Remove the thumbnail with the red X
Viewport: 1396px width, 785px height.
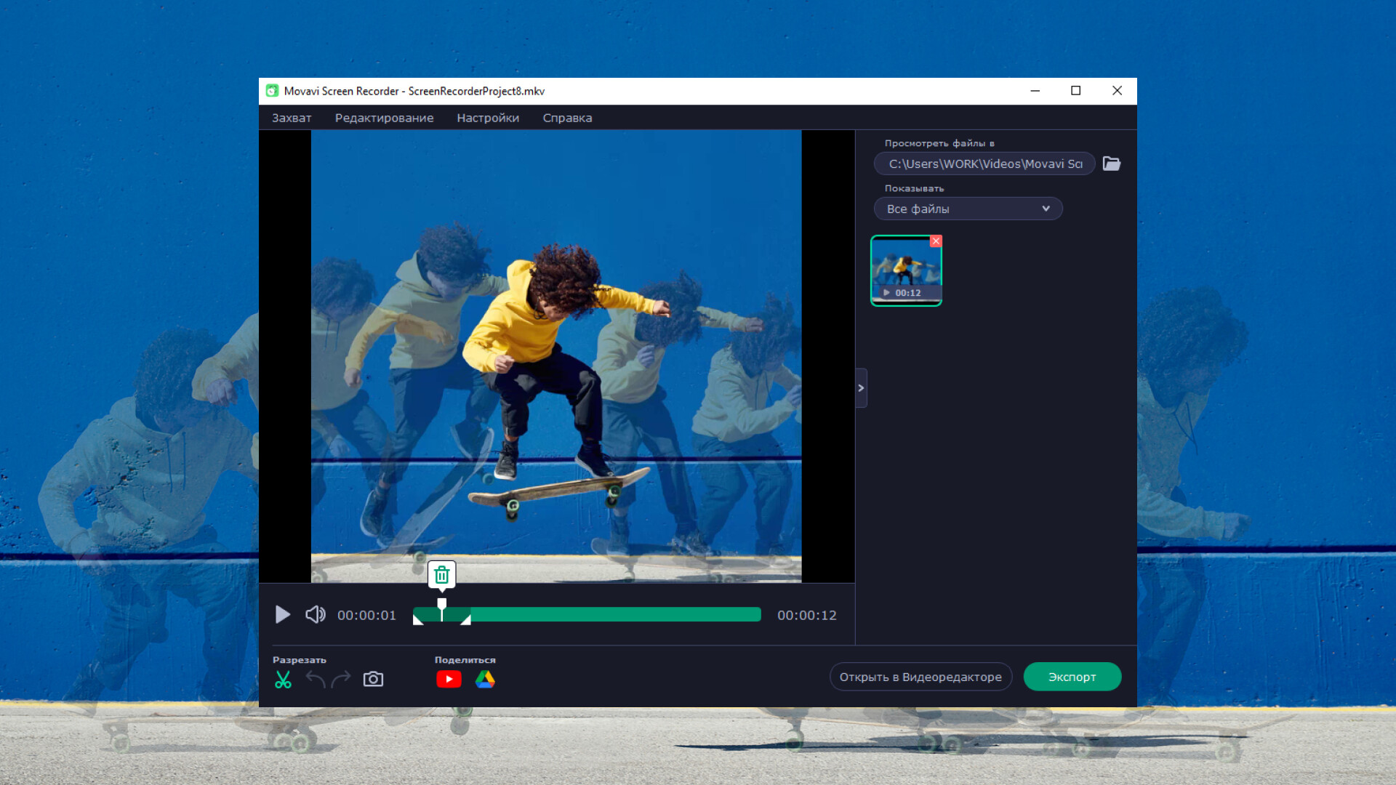pyautogui.click(x=936, y=241)
